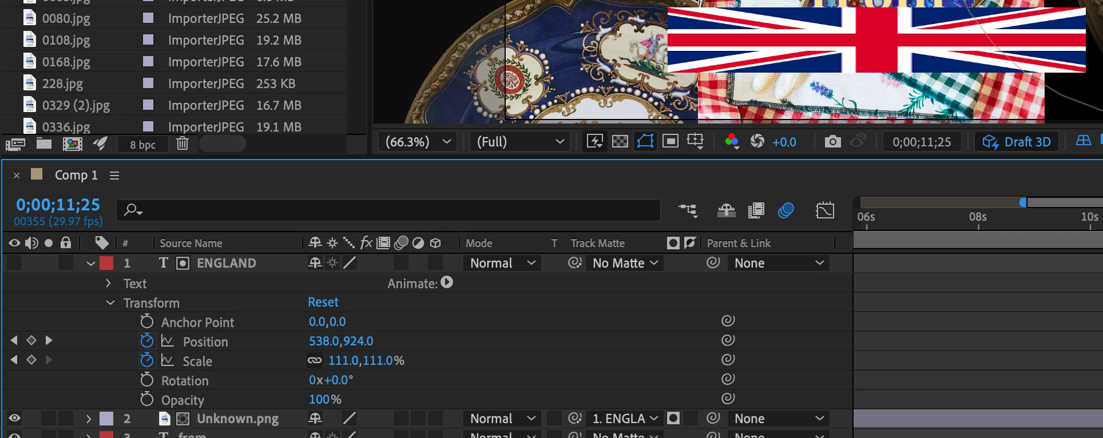Toggle the transparency grid in viewer

click(620, 141)
